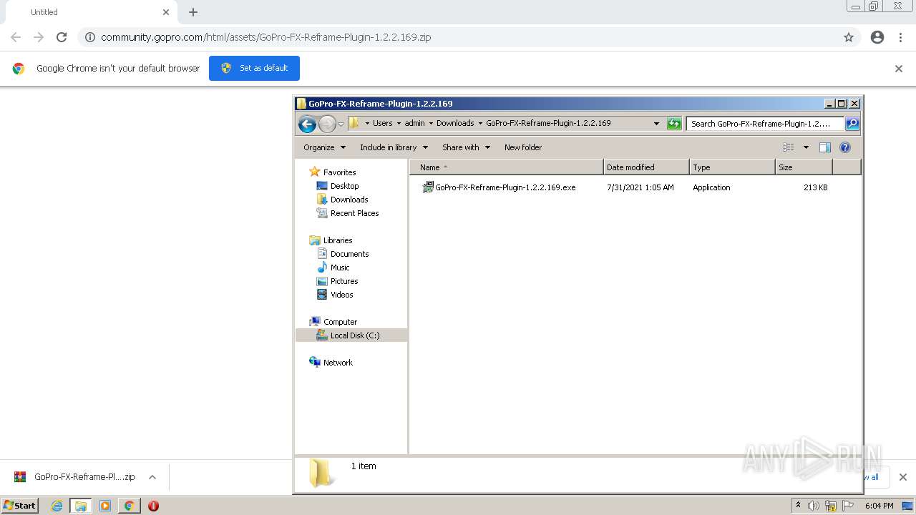Screen dimensions: 916x515
Task: View site information icon in address bar
Action: 90,37
